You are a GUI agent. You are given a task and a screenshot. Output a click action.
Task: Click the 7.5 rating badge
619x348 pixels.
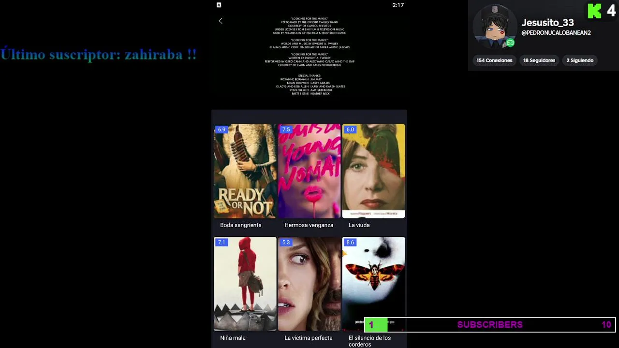tap(286, 130)
